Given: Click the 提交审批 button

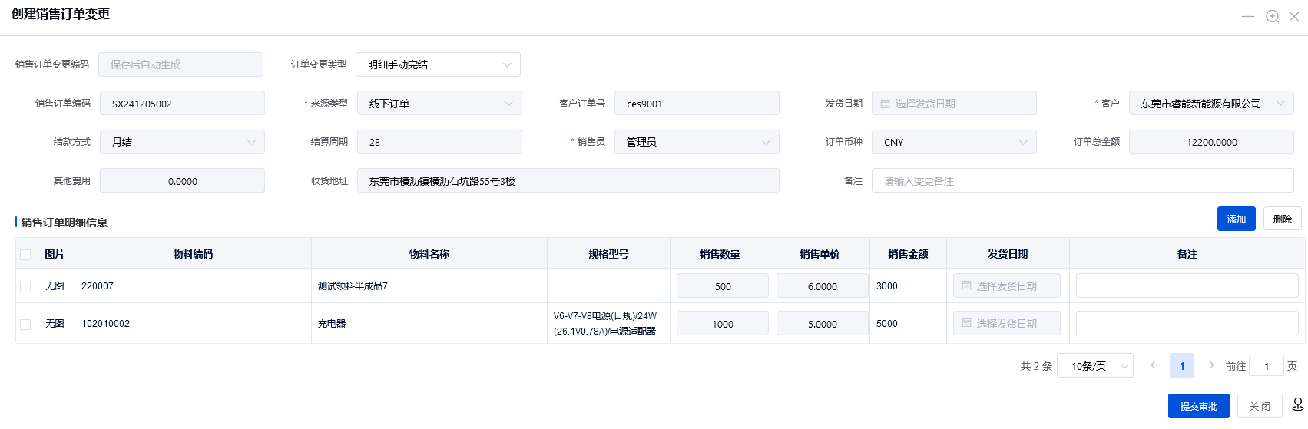Looking at the screenshot, I should tap(1199, 406).
